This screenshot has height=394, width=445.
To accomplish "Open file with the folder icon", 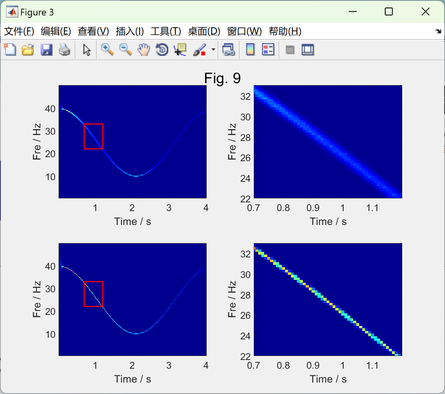I will point(28,49).
